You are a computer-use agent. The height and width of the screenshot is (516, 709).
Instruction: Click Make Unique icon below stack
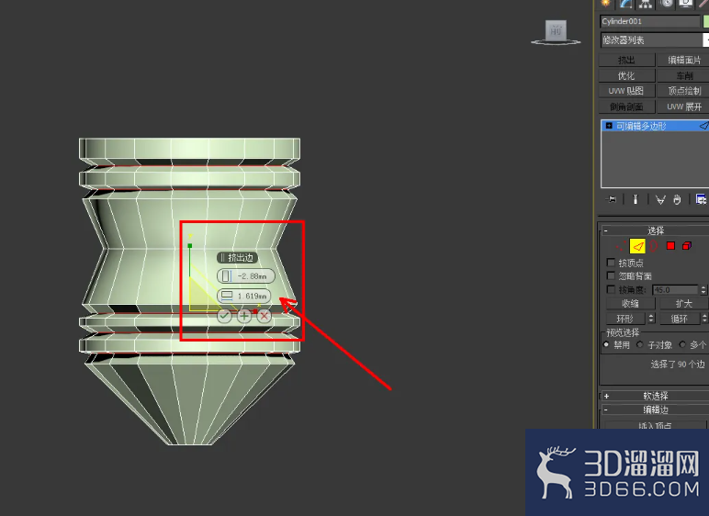(x=660, y=199)
